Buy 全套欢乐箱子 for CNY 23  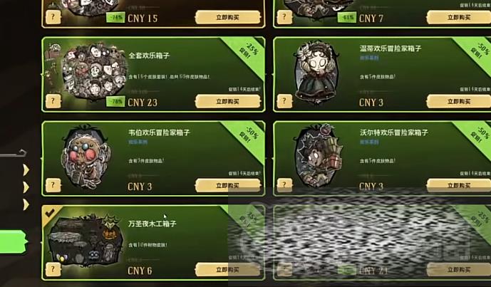227,101
